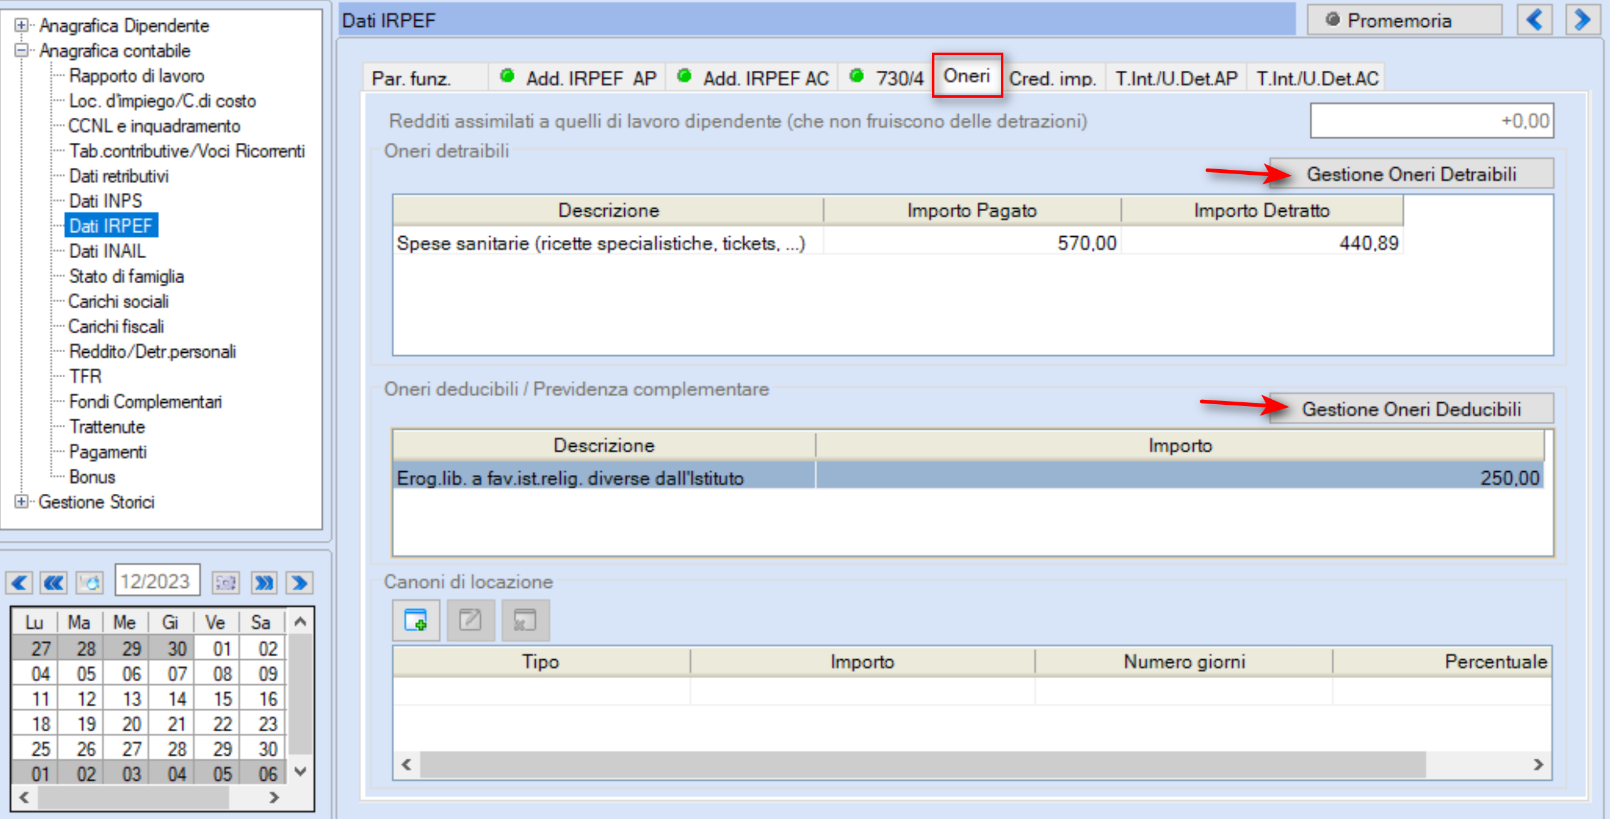This screenshot has height=819, width=1610.
Task: Click the delete canone di locazione icon
Action: tap(525, 620)
